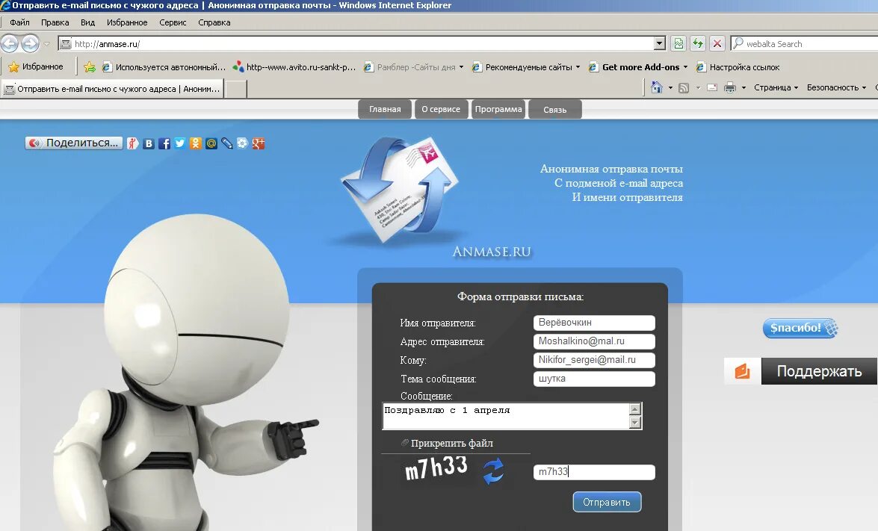Focus the webalta Search box
The height and width of the screenshot is (531, 878).
click(806, 43)
